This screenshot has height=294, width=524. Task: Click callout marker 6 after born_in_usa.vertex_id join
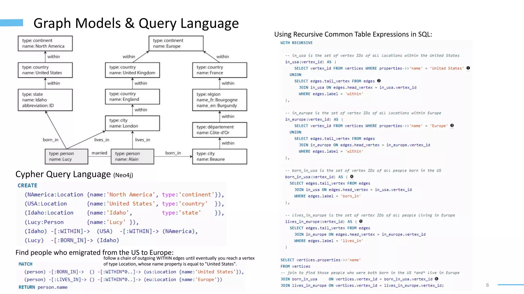[436, 279]
